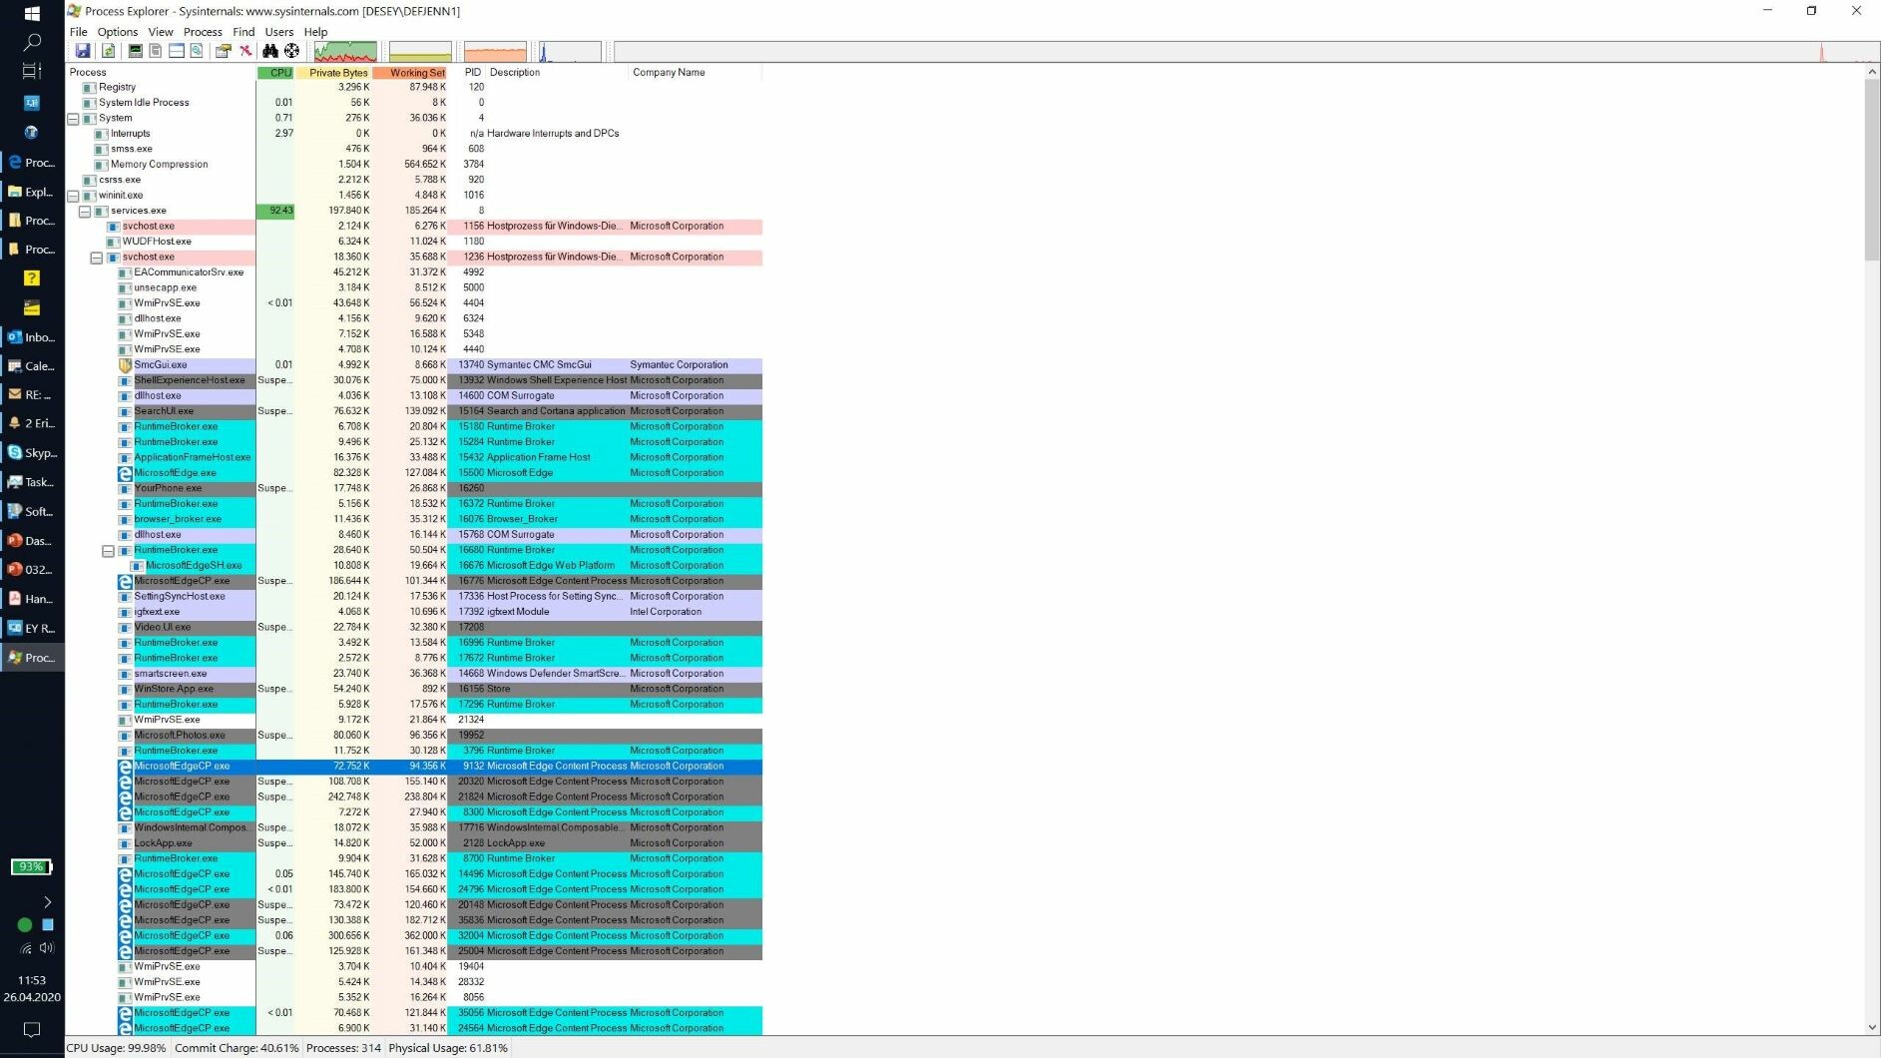Click 'Commit Charge: 40.61%' in status bar
The image size is (1881, 1058).
[236, 1048]
